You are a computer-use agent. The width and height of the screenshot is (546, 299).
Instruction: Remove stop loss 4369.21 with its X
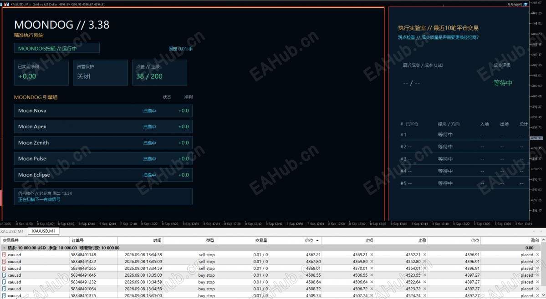click(x=372, y=255)
